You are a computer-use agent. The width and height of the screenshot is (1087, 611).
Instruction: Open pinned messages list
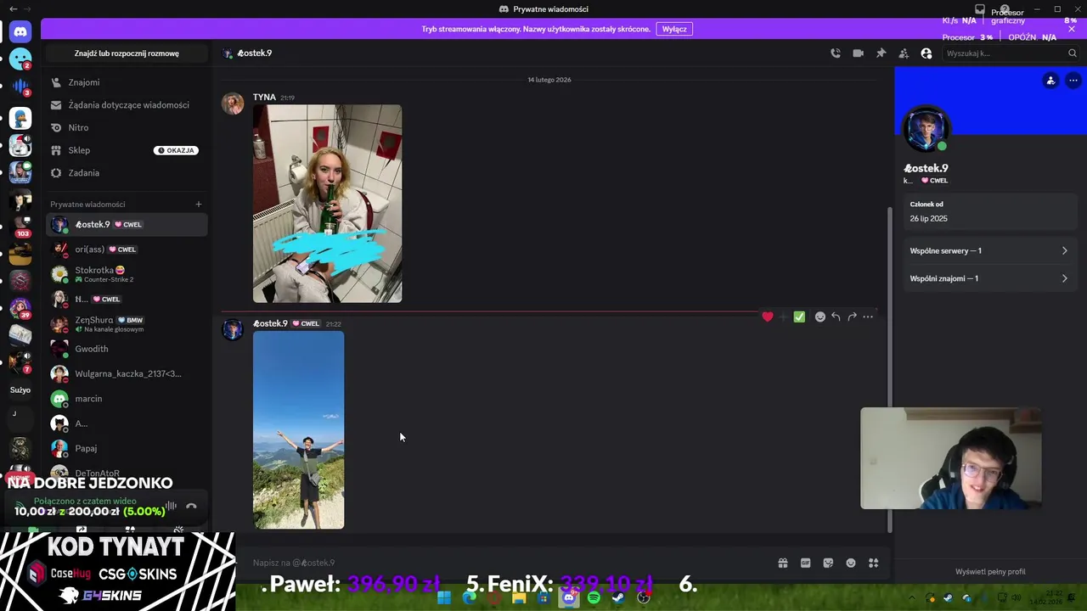point(881,53)
